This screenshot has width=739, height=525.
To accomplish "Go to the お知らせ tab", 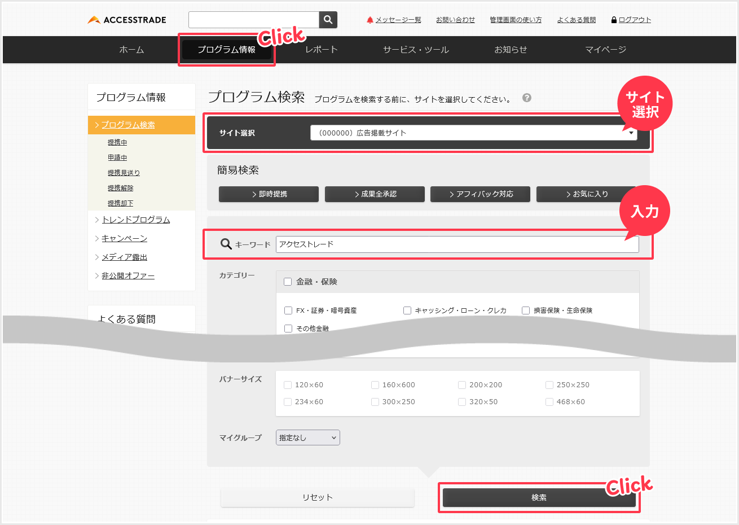I will click(x=511, y=50).
